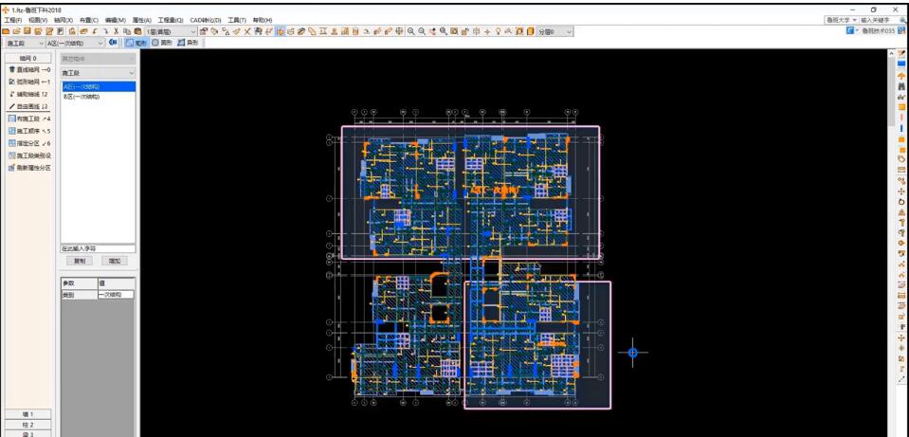Click the 增加 button
This screenshot has height=437, width=909.
[114, 261]
